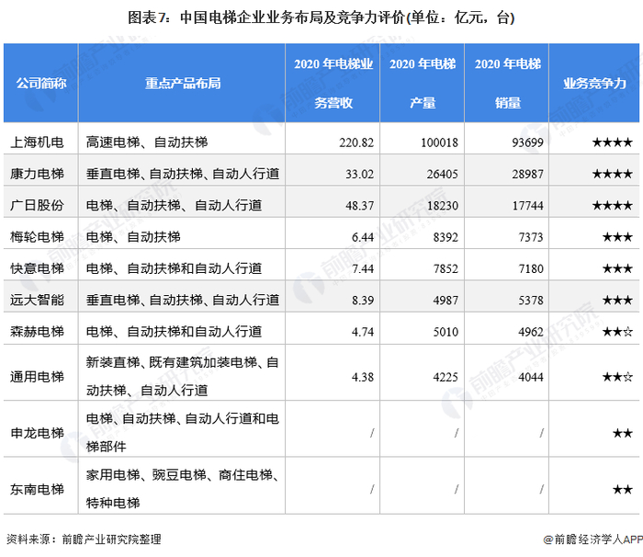Click revenue value 6.44
Screen dimensions: 643x557
363,237
